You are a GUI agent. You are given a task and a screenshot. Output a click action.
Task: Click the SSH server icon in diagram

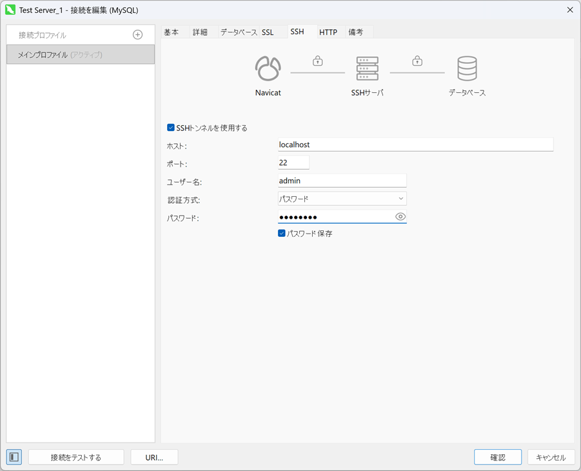pyautogui.click(x=367, y=68)
